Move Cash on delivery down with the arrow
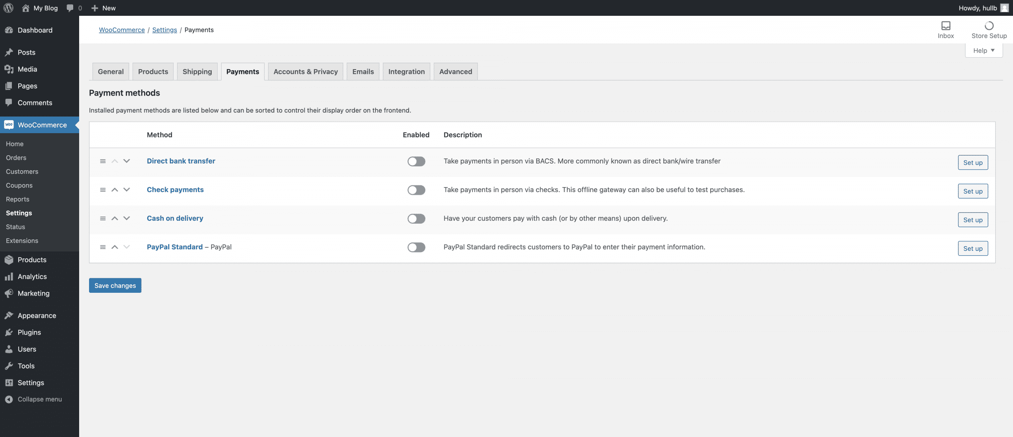The image size is (1013, 437). pos(127,218)
